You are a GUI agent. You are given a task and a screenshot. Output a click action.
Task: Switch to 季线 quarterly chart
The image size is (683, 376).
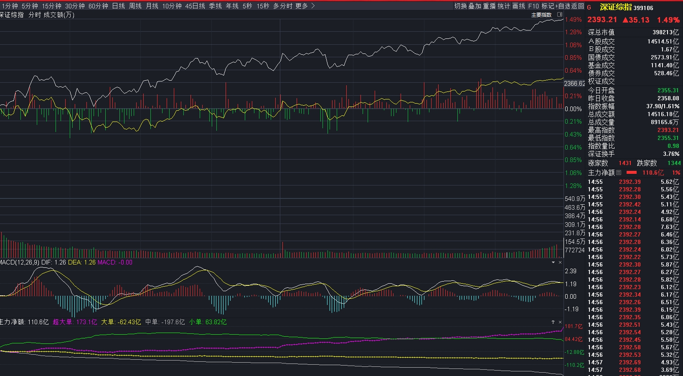(x=216, y=6)
